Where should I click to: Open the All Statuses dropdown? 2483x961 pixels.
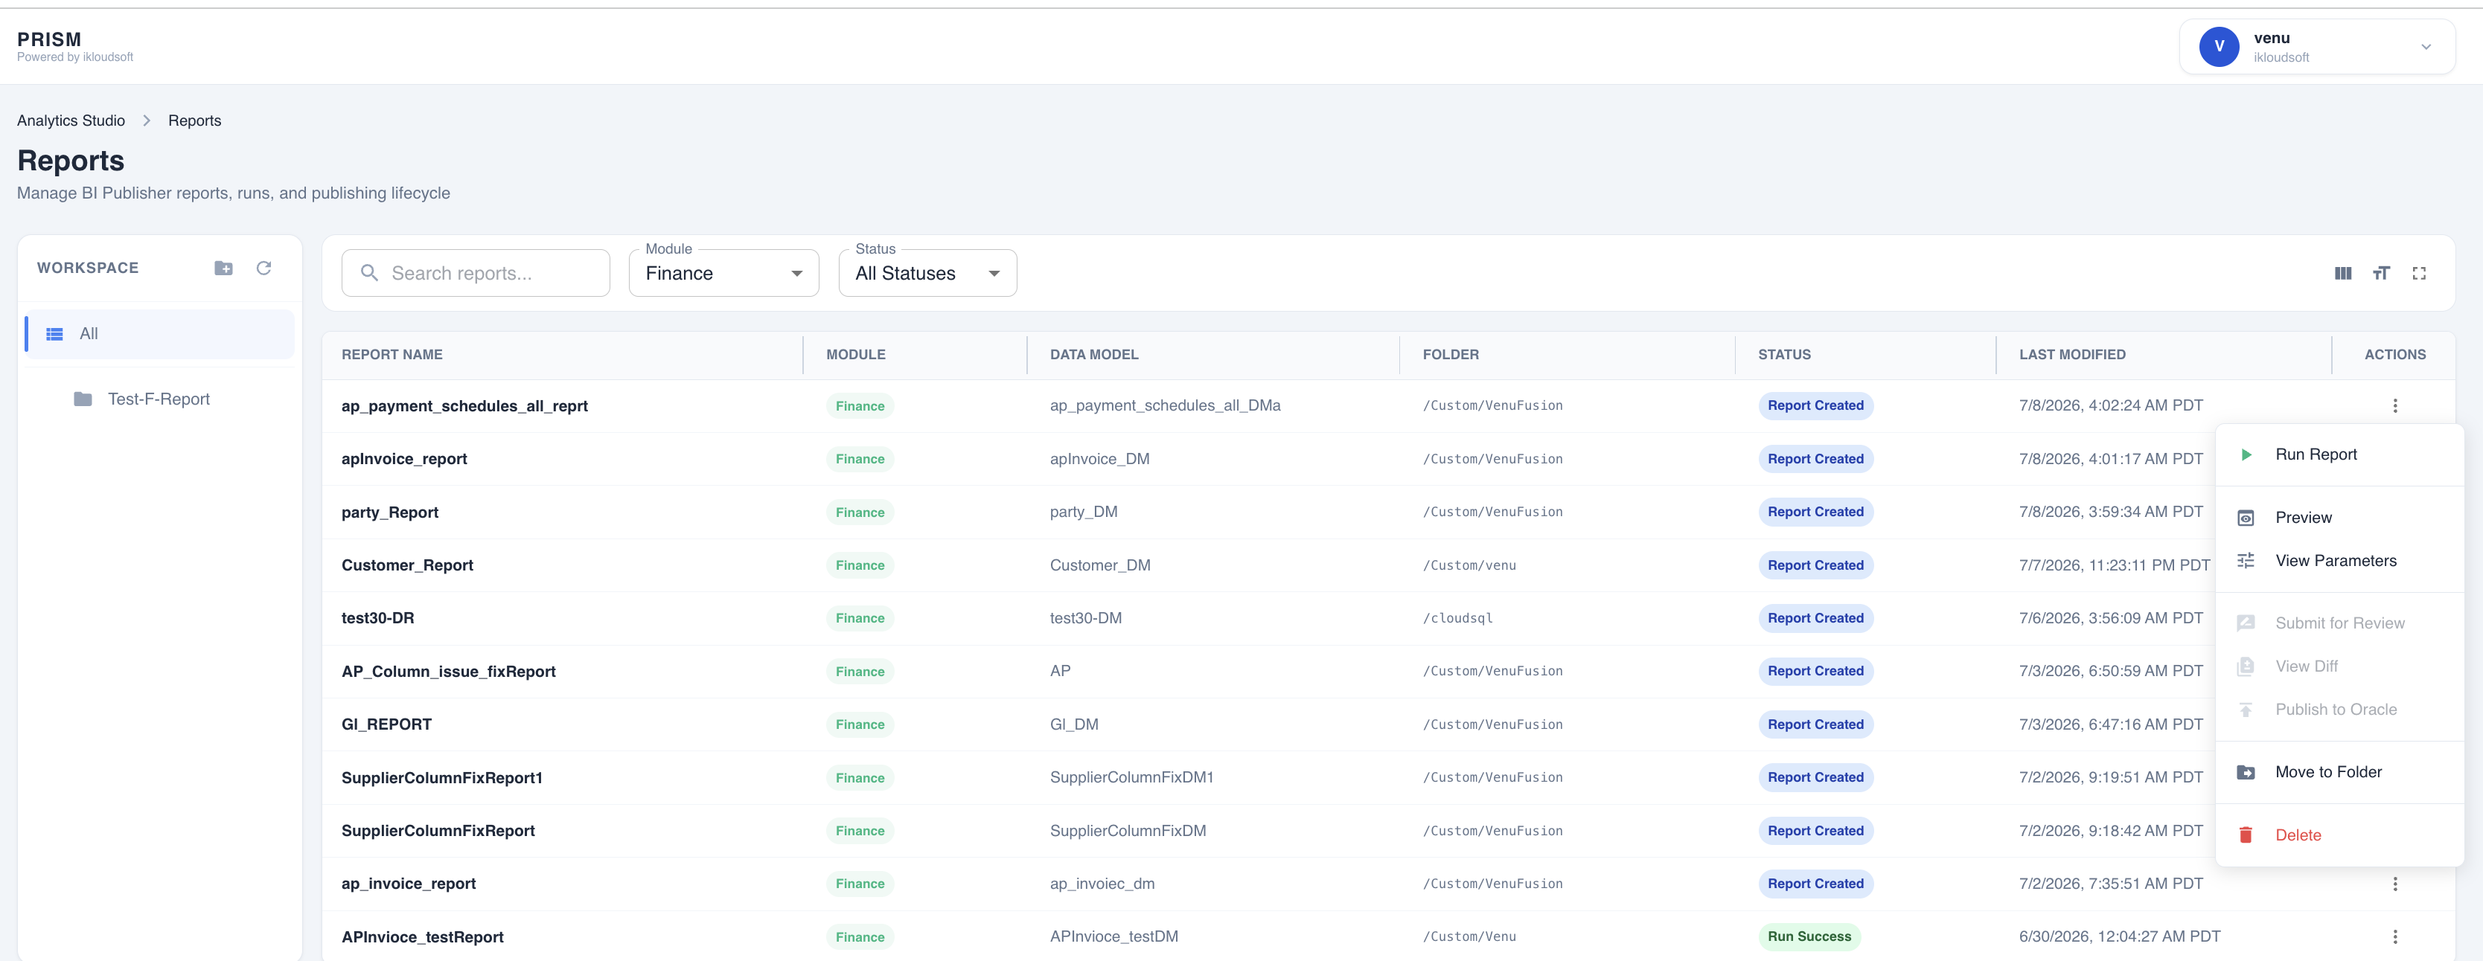point(927,274)
